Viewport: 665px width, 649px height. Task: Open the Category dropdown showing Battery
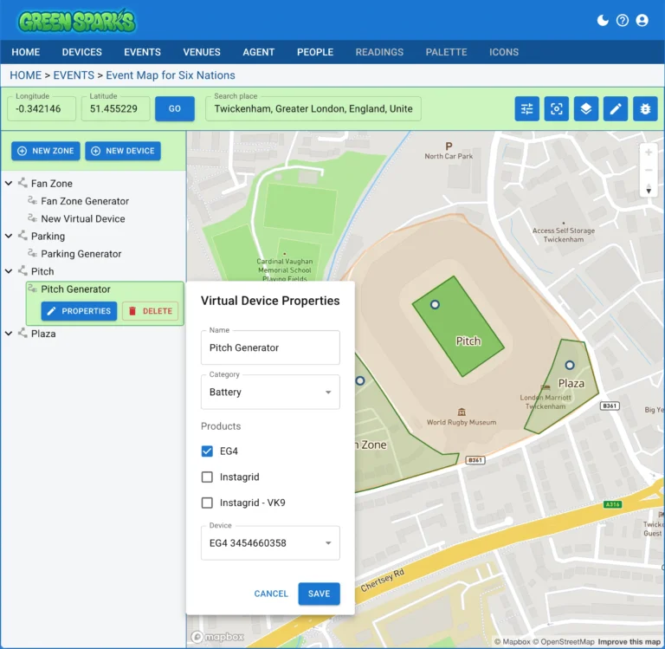coord(270,393)
